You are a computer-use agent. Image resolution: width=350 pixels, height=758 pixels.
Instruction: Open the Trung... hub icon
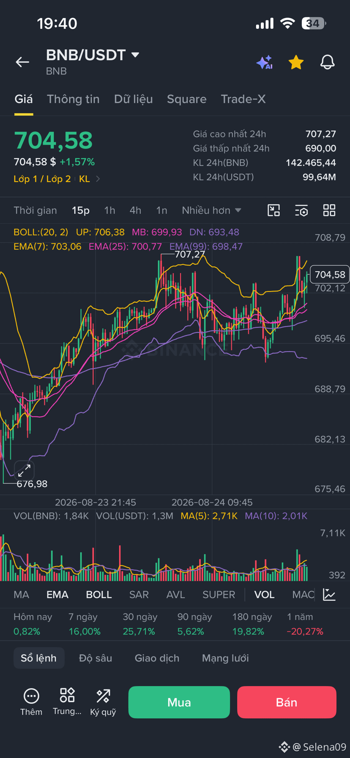click(x=67, y=702)
